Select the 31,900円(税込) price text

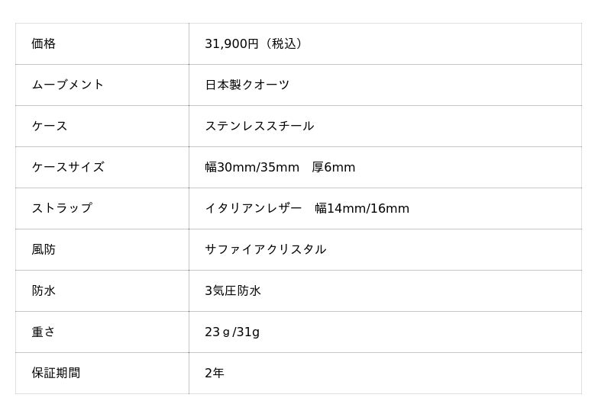(x=256, y=44)
